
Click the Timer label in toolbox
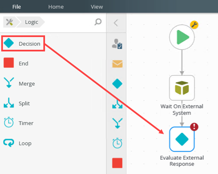[x=26, y=123]
